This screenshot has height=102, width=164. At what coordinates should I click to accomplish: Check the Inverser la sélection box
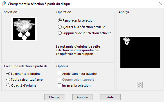pos(60,85)
